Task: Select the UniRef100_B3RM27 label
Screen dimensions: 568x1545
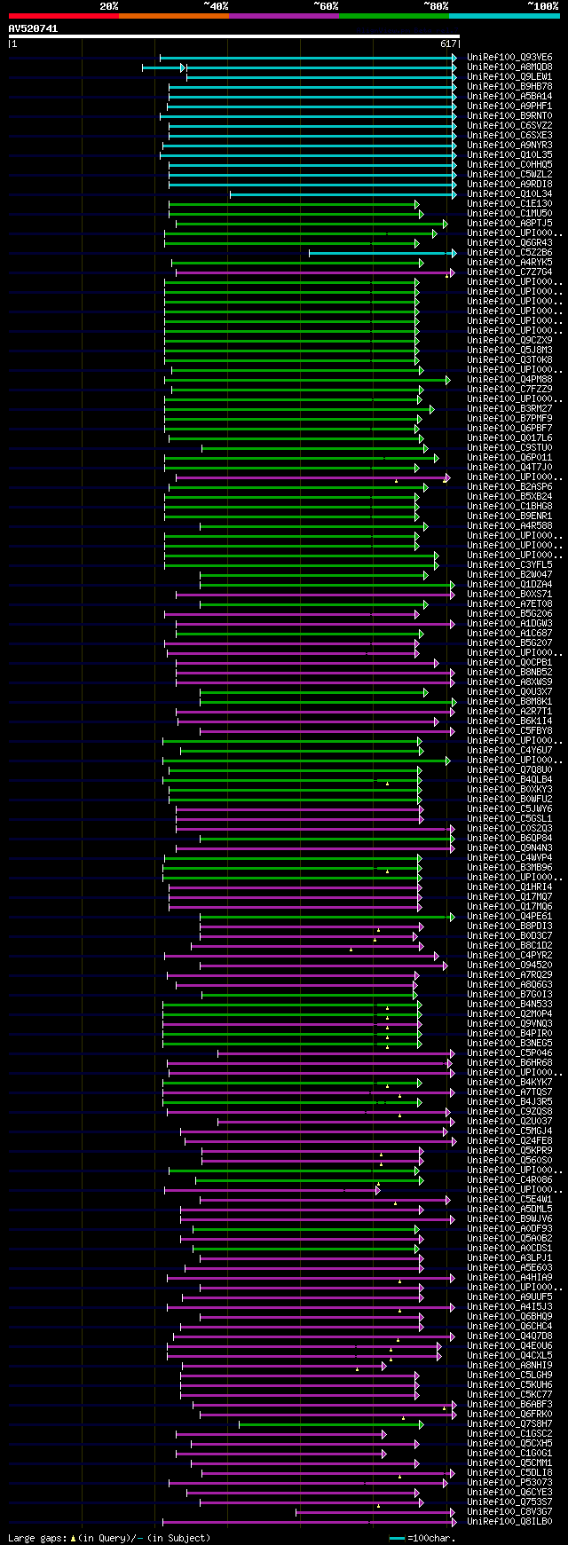Action: [x=509, y=409]
